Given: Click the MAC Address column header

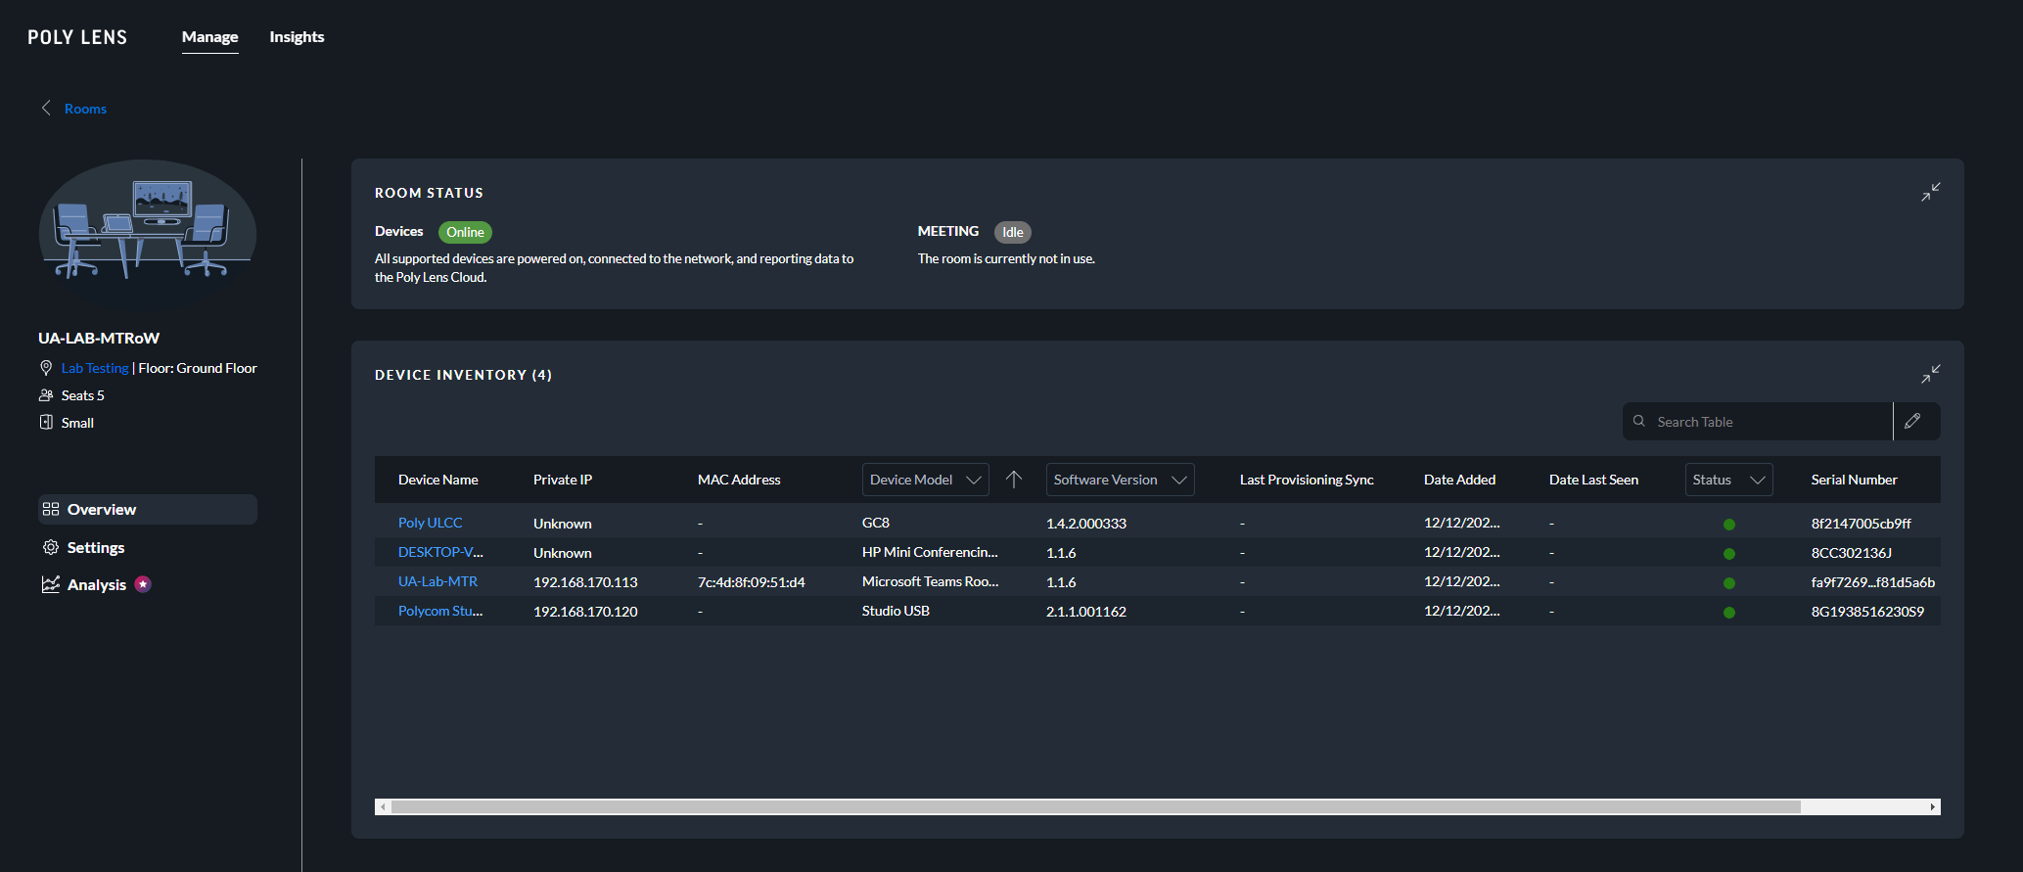Looking at the screenshot, I should tap(739, 480).
